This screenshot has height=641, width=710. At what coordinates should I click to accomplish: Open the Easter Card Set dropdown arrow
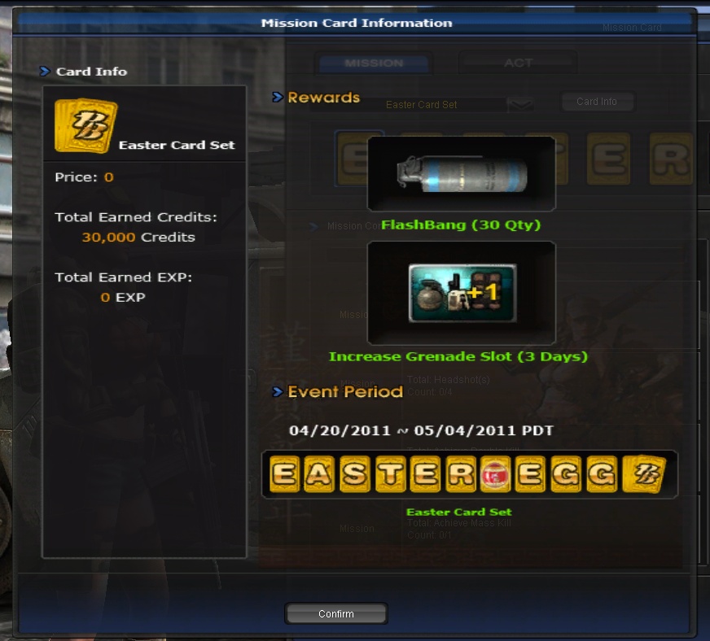click(520, 104)
